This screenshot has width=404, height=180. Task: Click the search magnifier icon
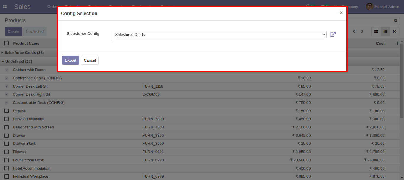pyautogui.click(x=396, y=21)
